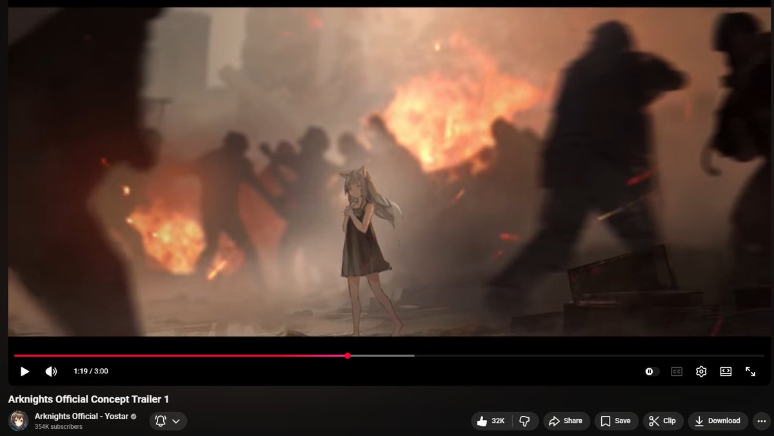
Task: Save the video to a playlist
Action: point(616,421)
